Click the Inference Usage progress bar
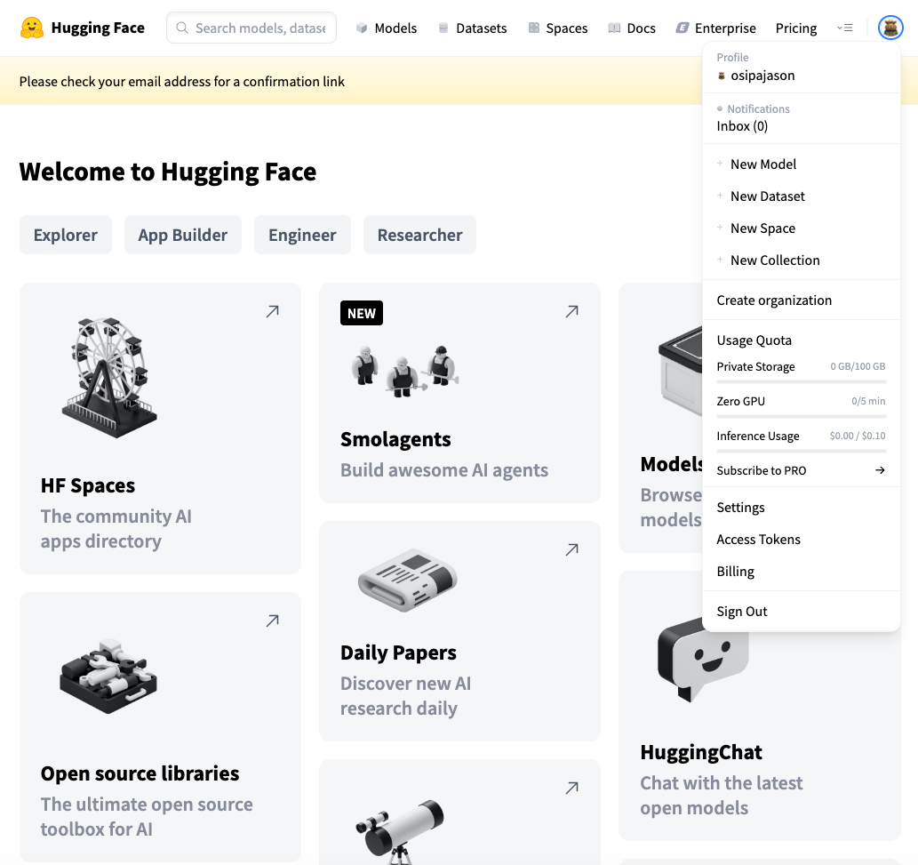The height and width of the screenshot is (865, 918). point(801,451)
